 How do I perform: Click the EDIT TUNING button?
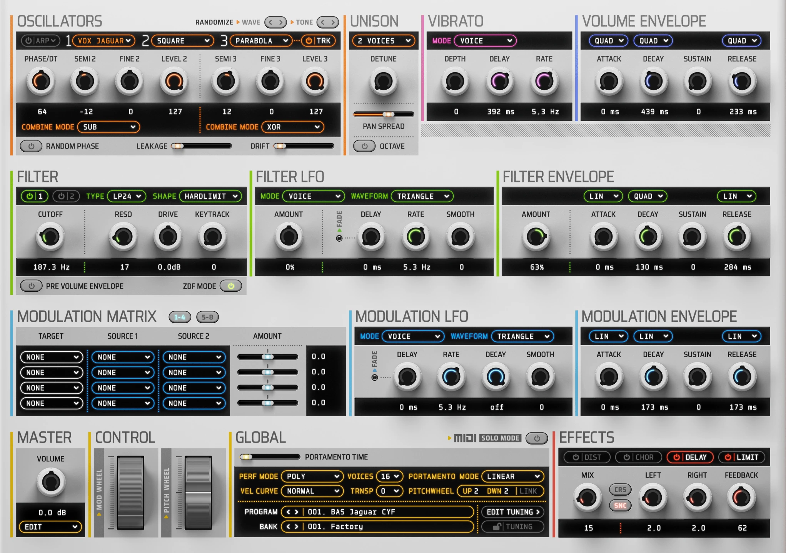click(513, 512)
